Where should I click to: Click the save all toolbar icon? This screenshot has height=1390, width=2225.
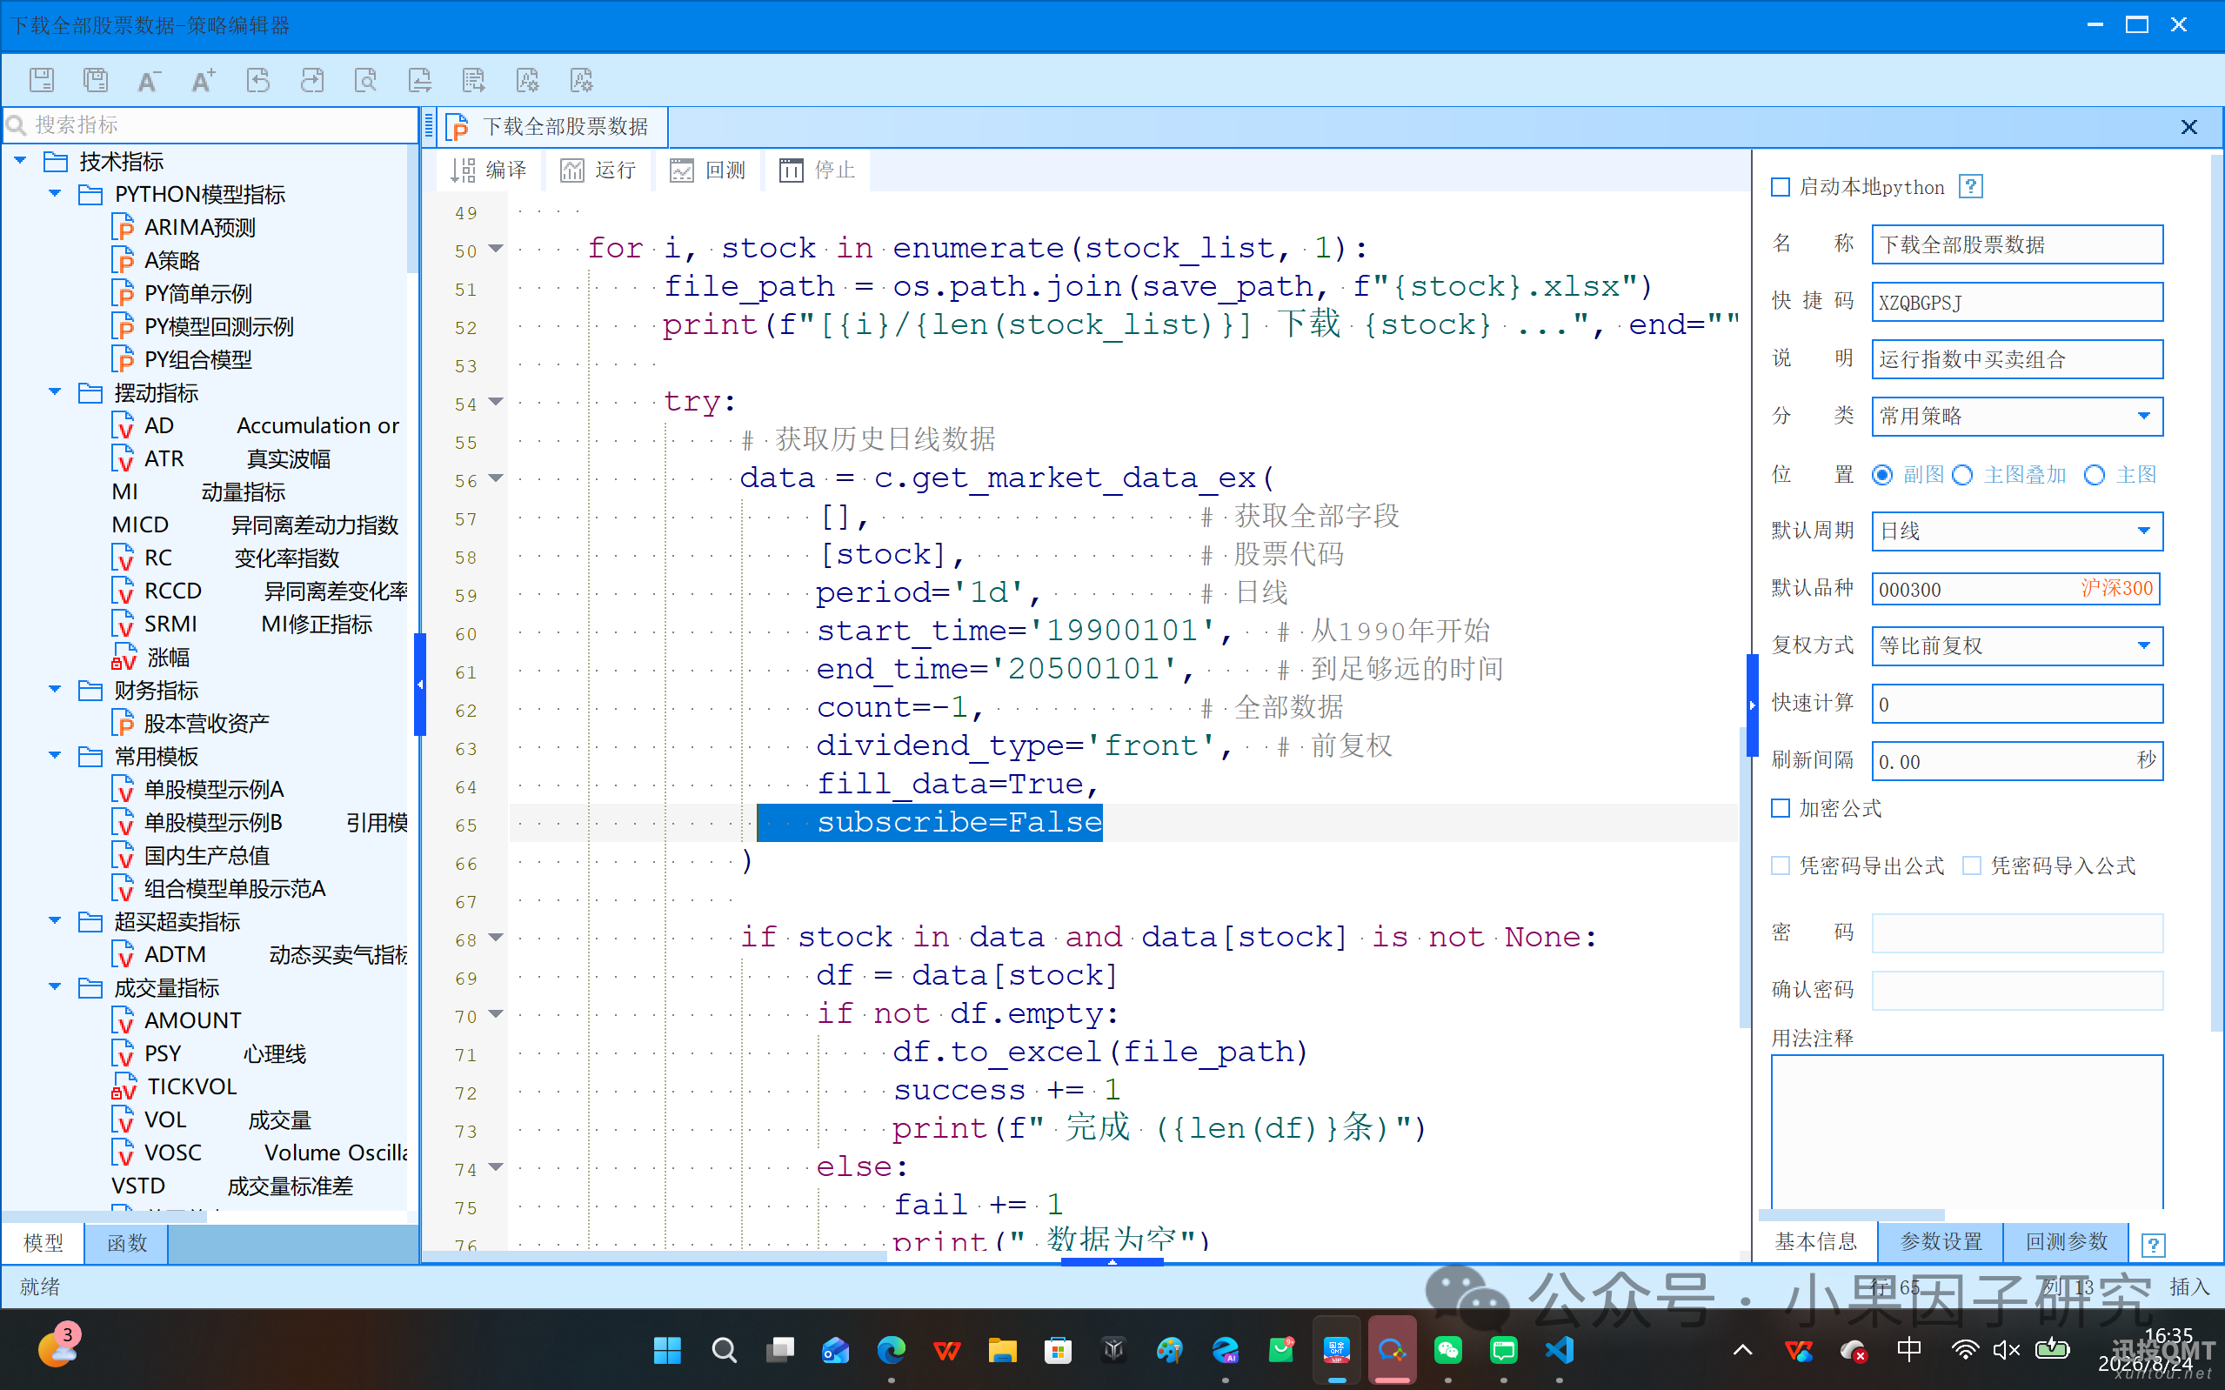(96, 80)
